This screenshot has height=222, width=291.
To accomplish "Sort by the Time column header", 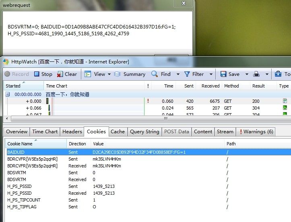I will point(164,86).
